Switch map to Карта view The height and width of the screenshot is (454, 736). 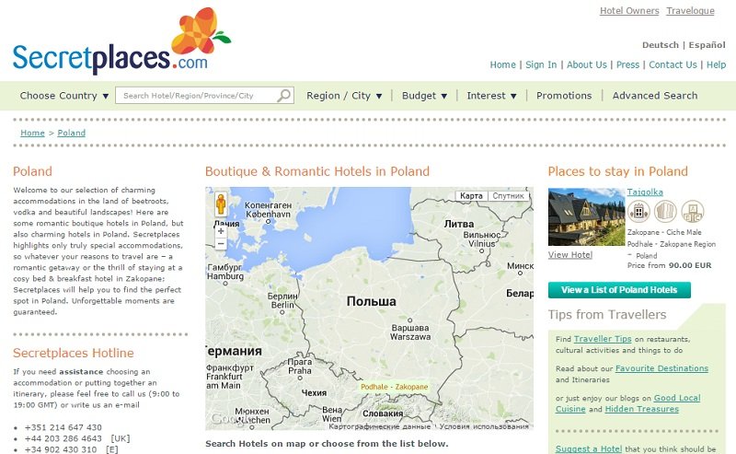tap(471, 195)
